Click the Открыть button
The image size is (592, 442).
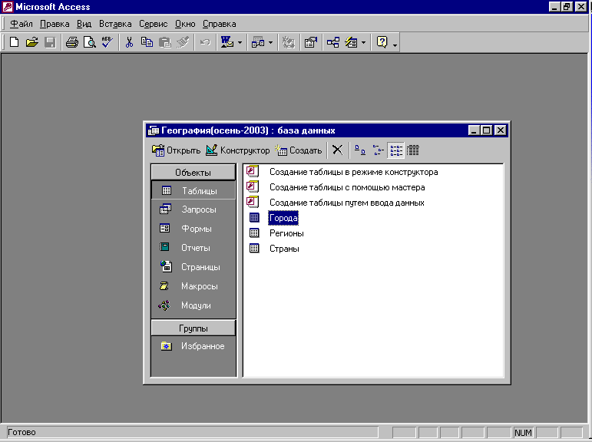coord(177,150)
